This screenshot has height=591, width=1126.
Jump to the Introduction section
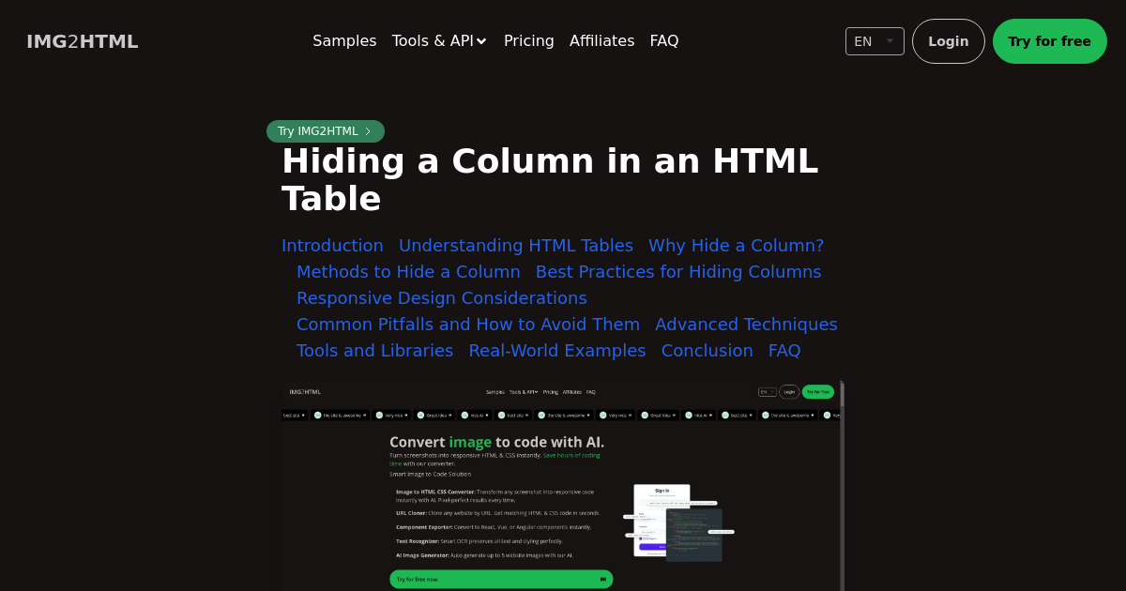(x=332, y=246)
